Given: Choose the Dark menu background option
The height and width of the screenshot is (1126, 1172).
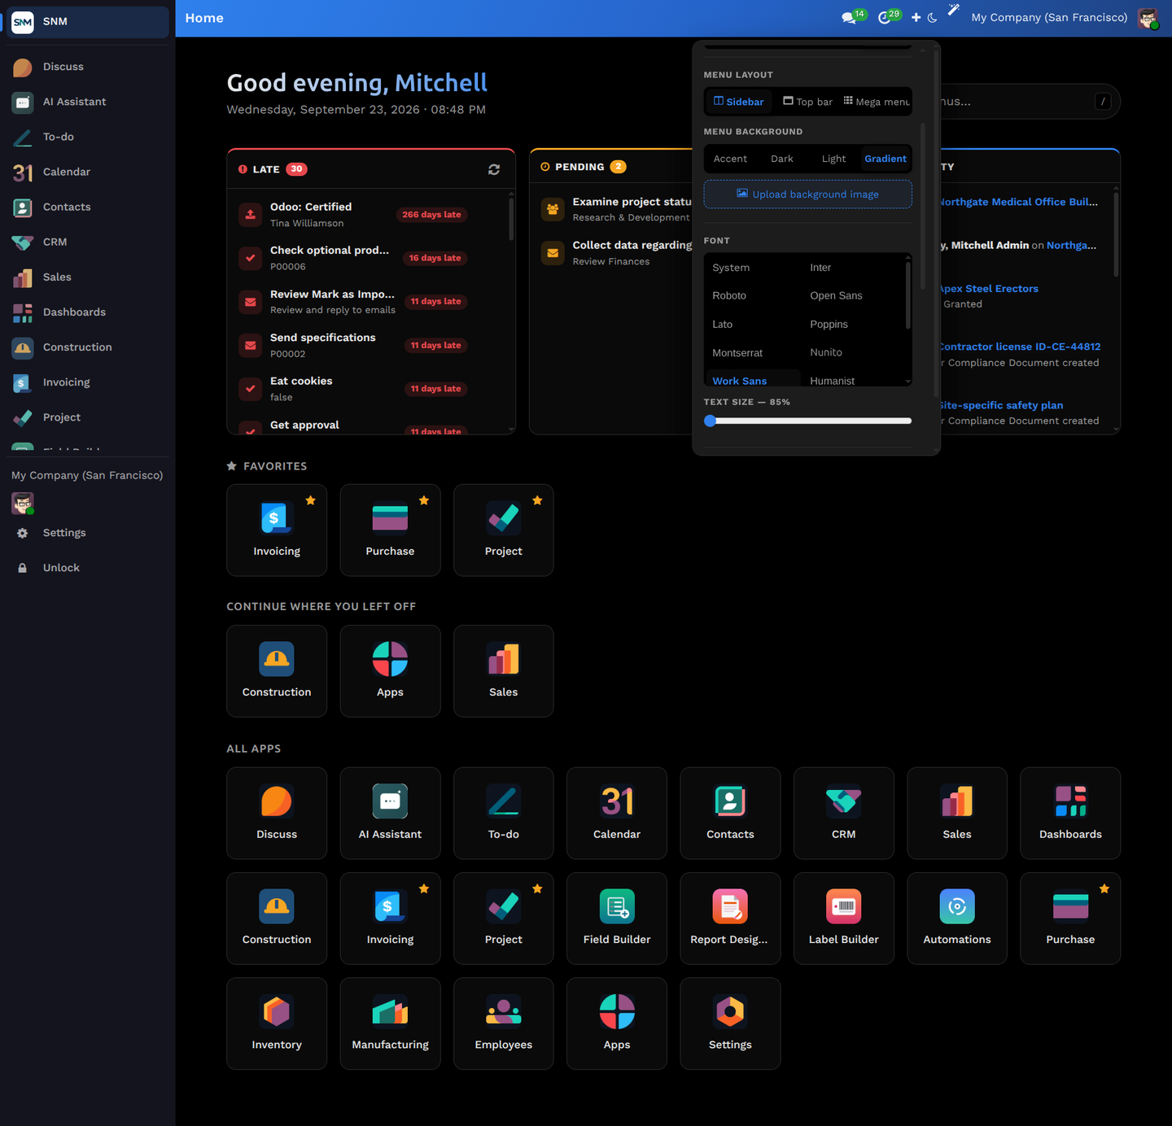Looking at the screenshot, I should coord(782,159).
